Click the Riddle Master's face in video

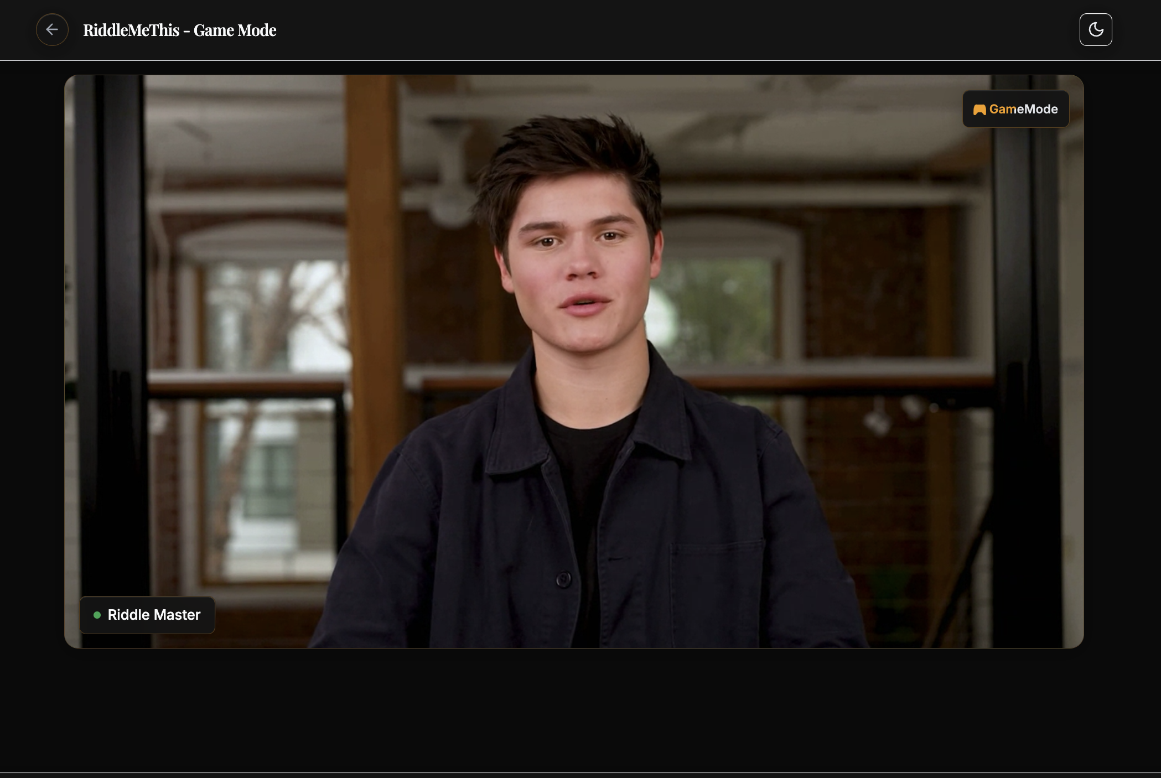[581, 260]
